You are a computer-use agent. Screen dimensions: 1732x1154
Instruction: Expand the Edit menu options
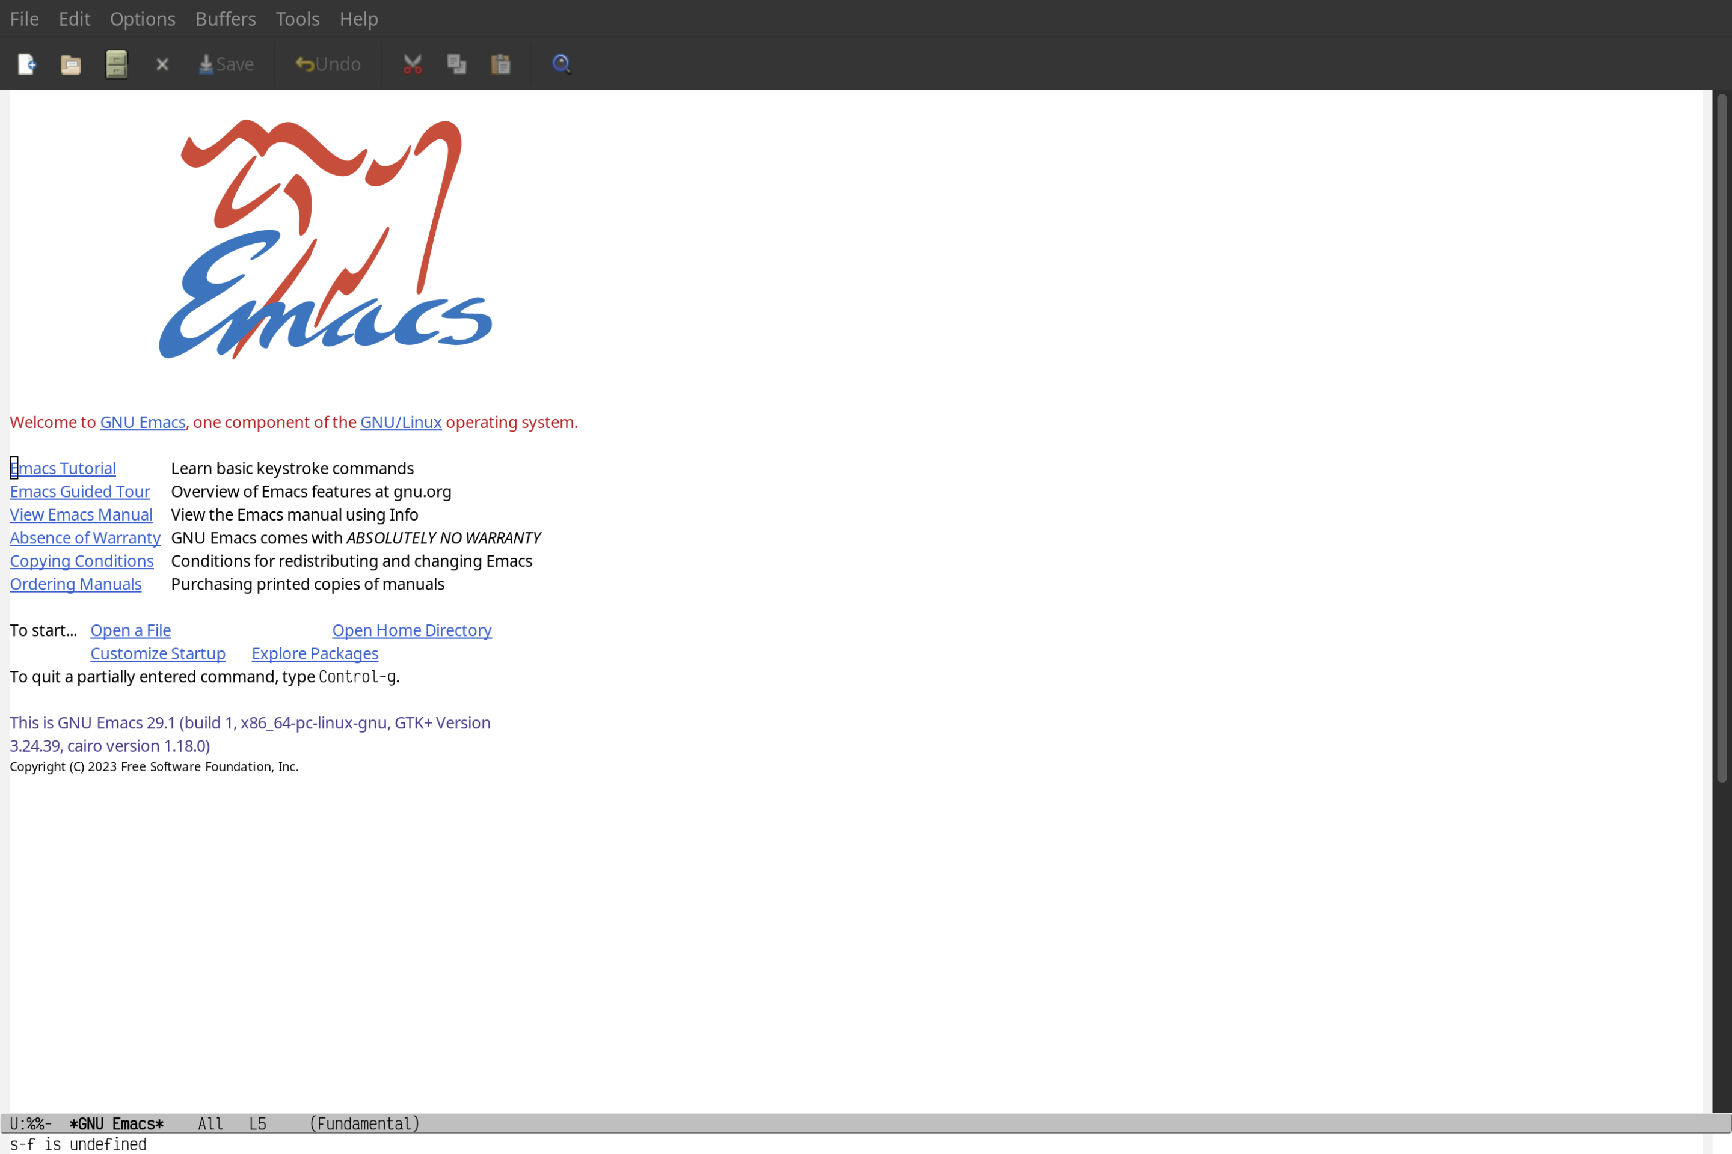(73, 18)
